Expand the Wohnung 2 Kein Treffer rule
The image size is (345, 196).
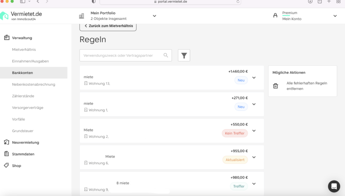tap(254, 131)
